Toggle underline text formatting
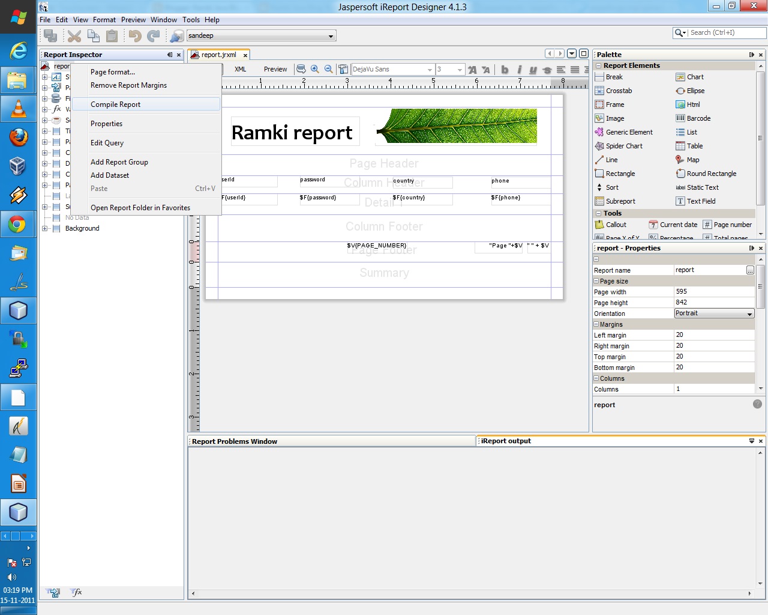768x615 pixels. tap(533, 70)
